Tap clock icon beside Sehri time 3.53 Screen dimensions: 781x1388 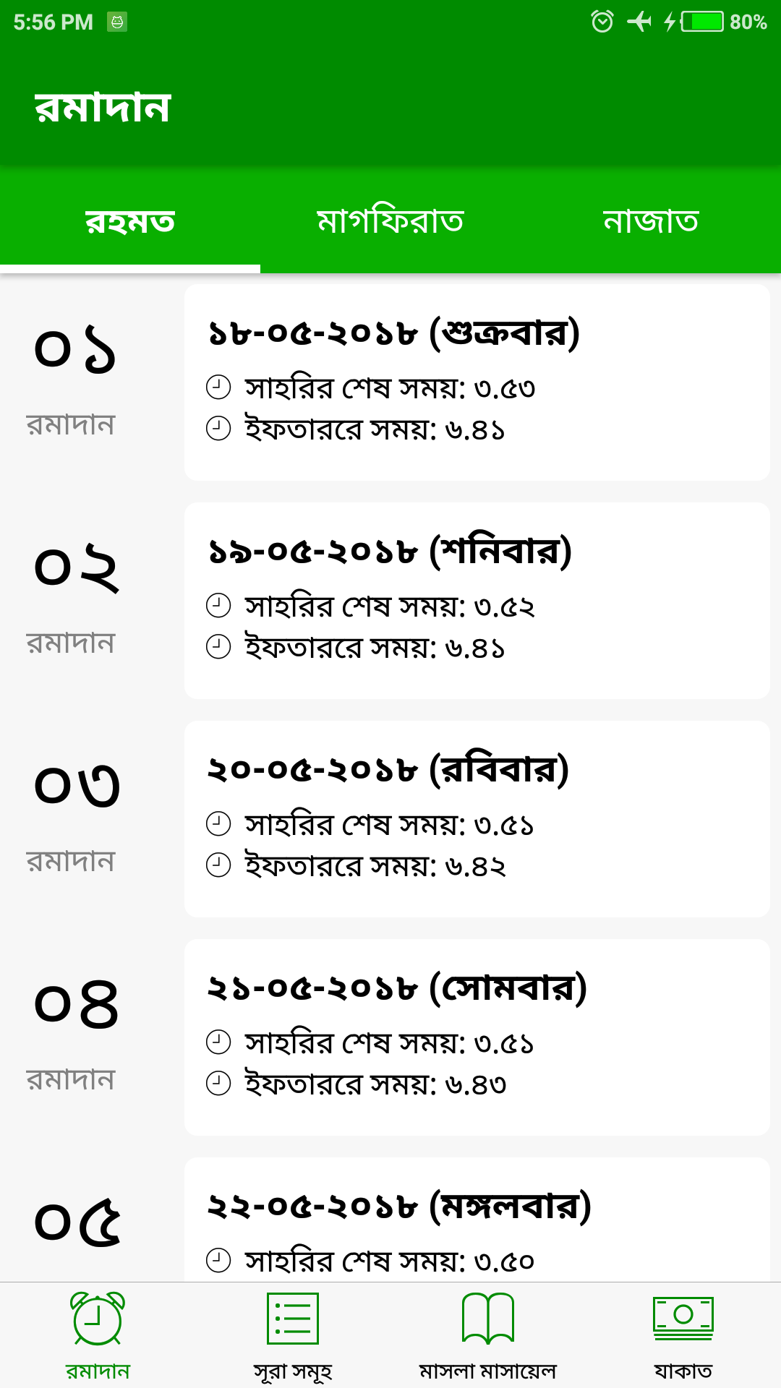pos(218,387)
